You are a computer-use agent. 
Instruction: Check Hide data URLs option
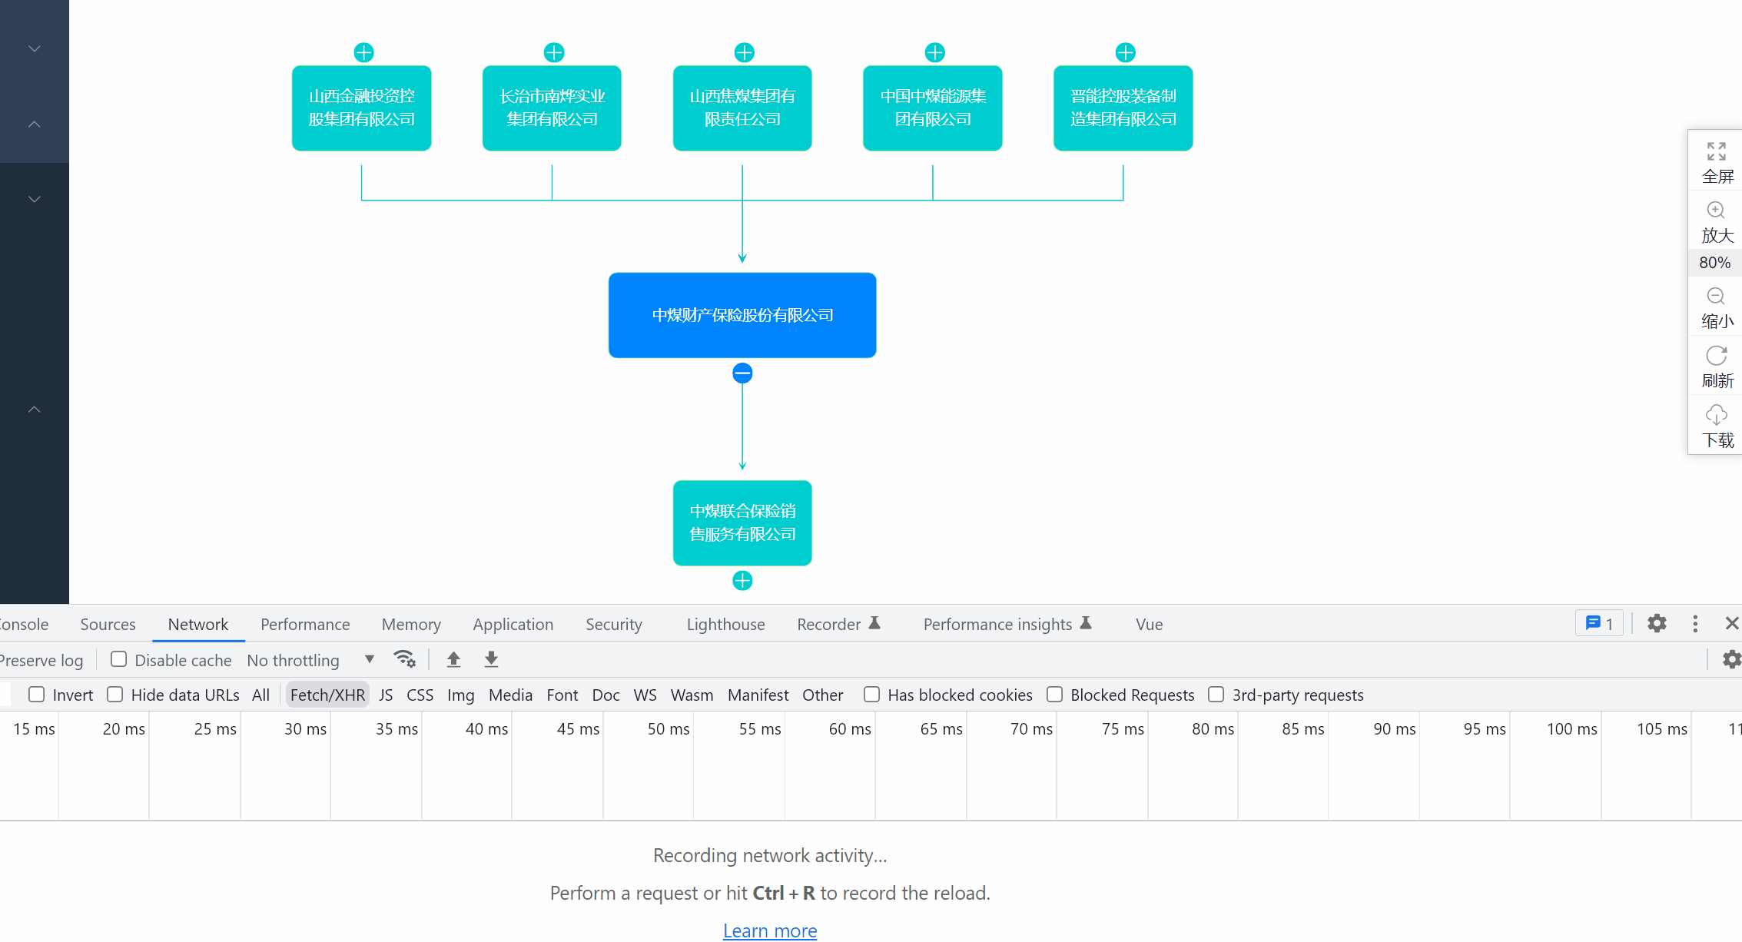tap(115, 695)
